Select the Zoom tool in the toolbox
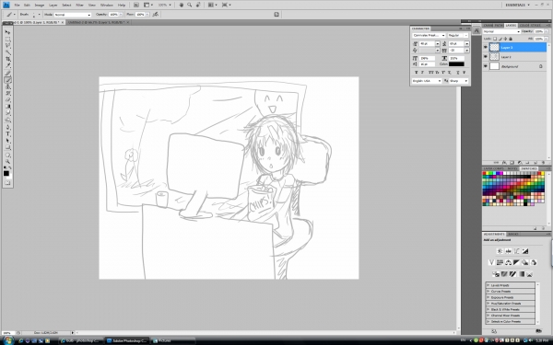553x345 pixels. (7, 161)
